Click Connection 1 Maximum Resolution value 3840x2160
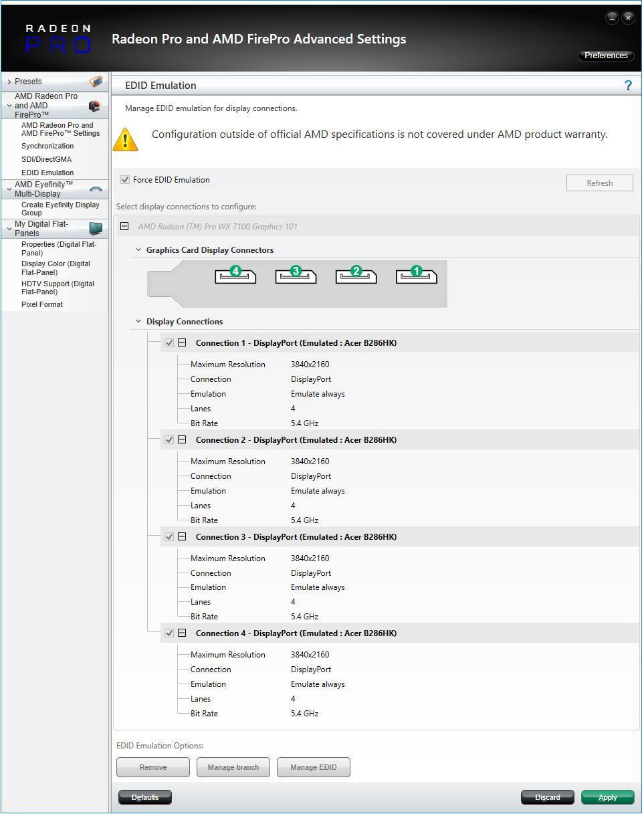The height and width of the screenshot is (814, 644). point(310,365)
